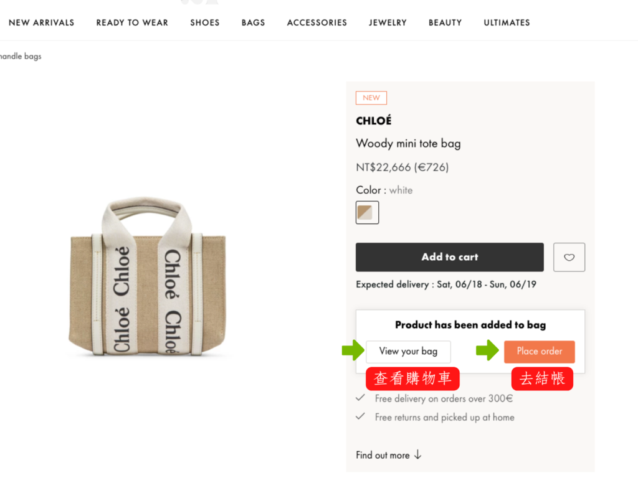Click the orange Place order button
This screenshot has width=638, height=478.
coord(539,352)
